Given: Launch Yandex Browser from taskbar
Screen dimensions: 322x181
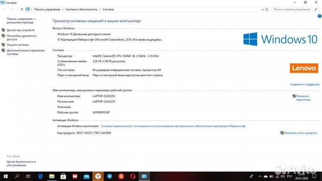Looking at the screenshot, I should pyautogui.click(x=98, y=176).
